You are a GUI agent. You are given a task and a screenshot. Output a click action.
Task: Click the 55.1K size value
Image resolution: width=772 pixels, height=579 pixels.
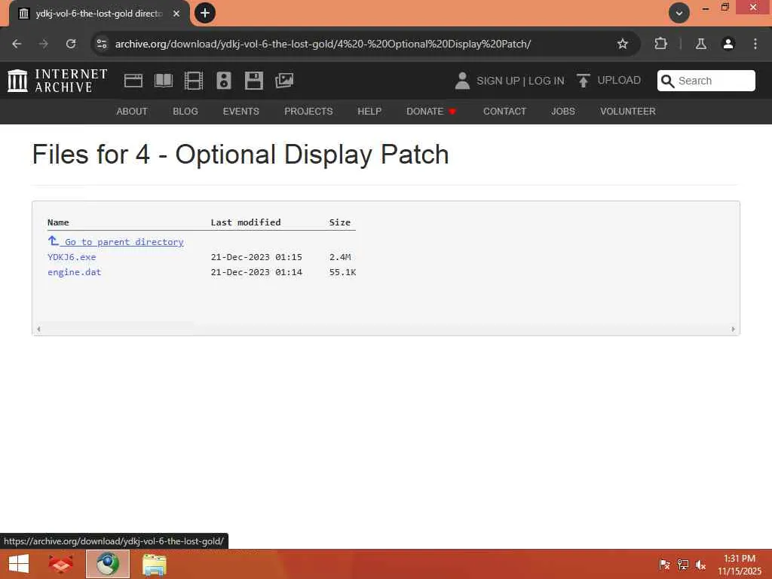[x=343, y=272]
